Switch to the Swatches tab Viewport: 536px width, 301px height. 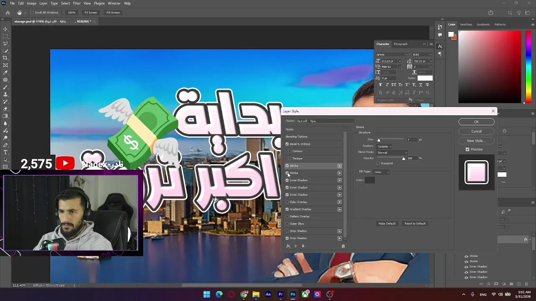[466, 24]
